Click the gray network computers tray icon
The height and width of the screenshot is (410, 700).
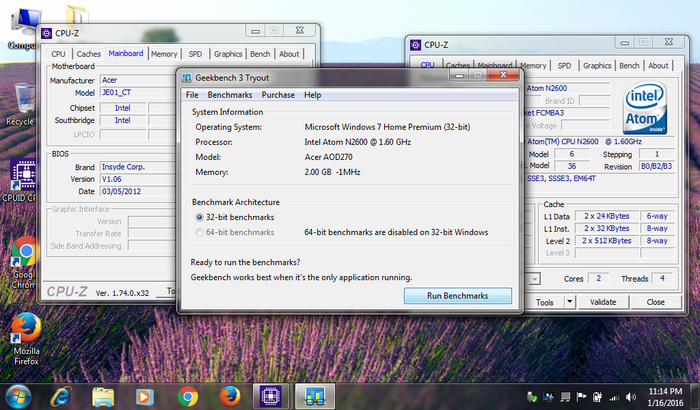pos(565,396)
